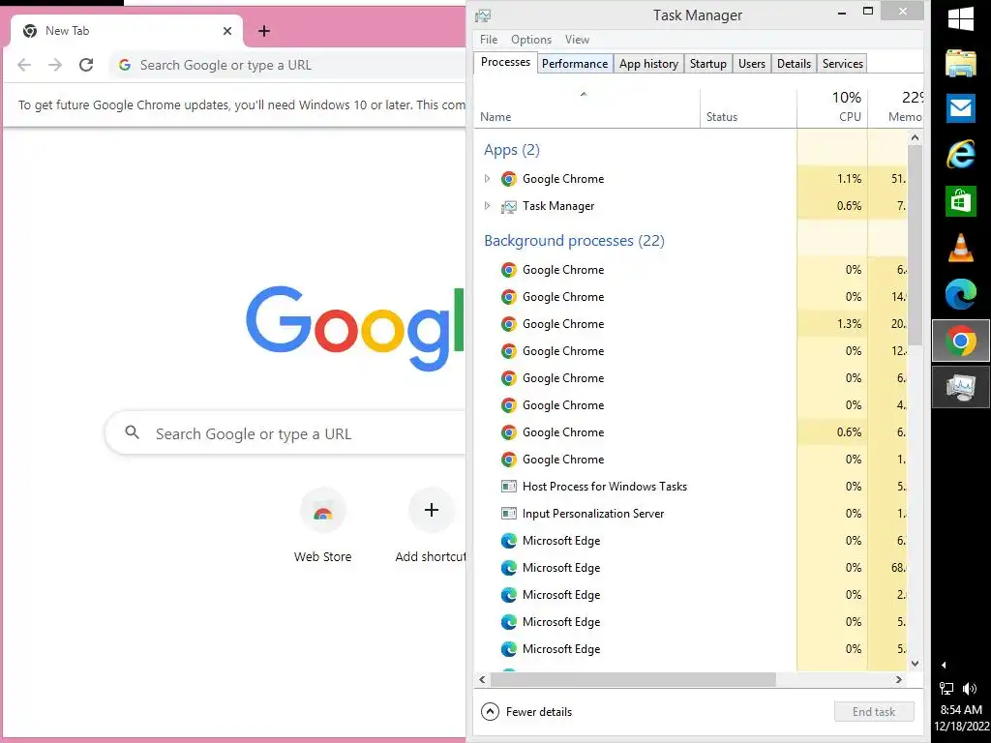Click the horizontal scrollbar thumb in Task Manager
The height and width of the screenshot is (743, 991).
click(x=633, y=680)
